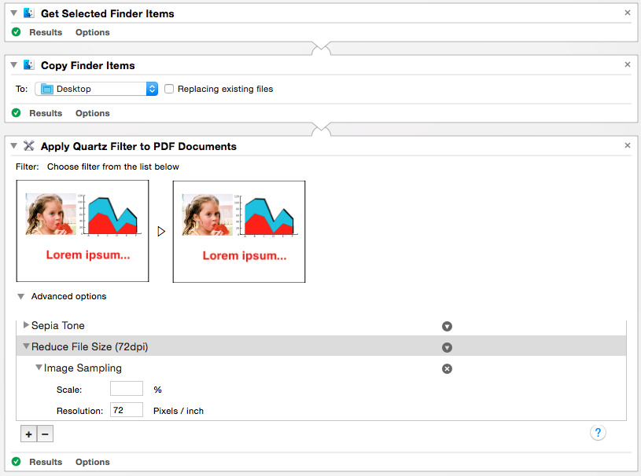Click the green status icon under Get Selected Finder Items
The height and width of the screenshot is (476, 641).
[x=17, y=32]
